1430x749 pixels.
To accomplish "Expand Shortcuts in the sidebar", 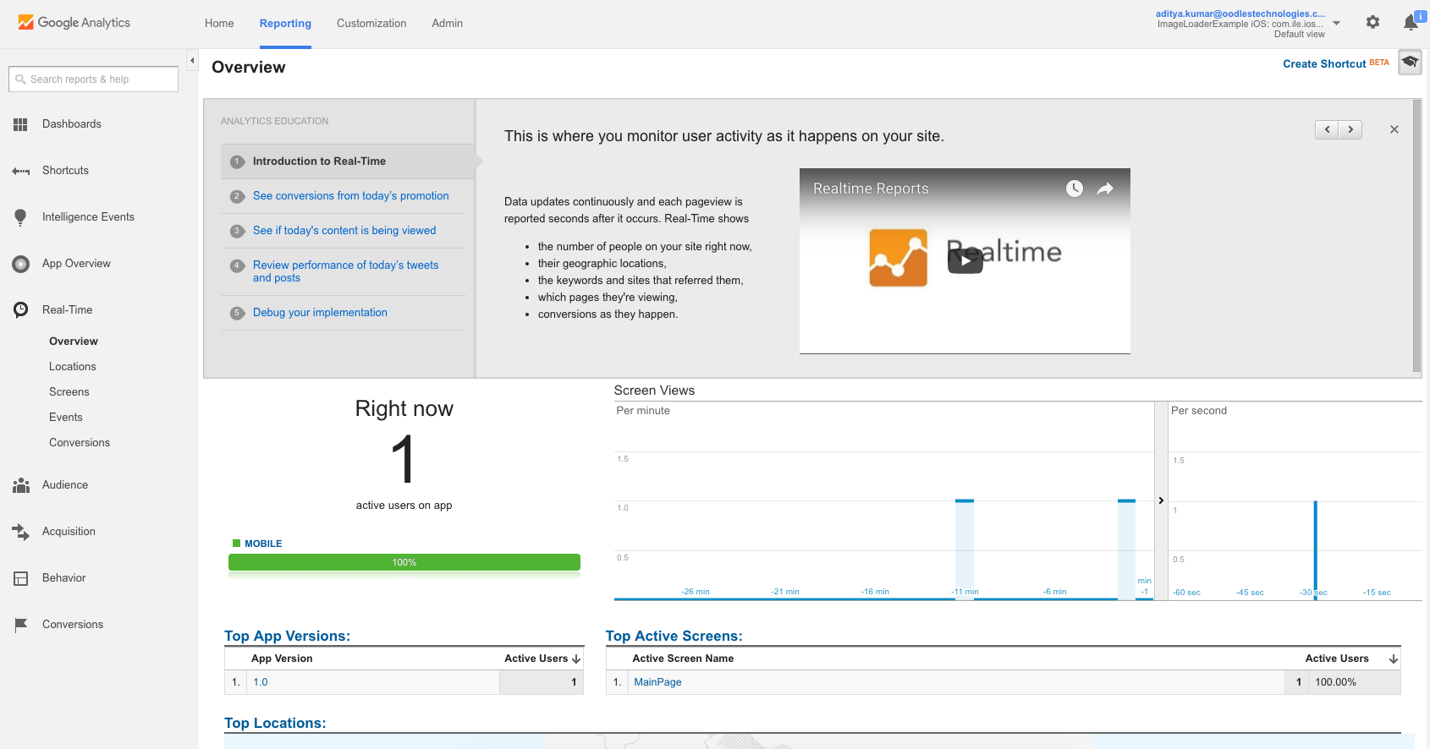I will click(65, 171).
